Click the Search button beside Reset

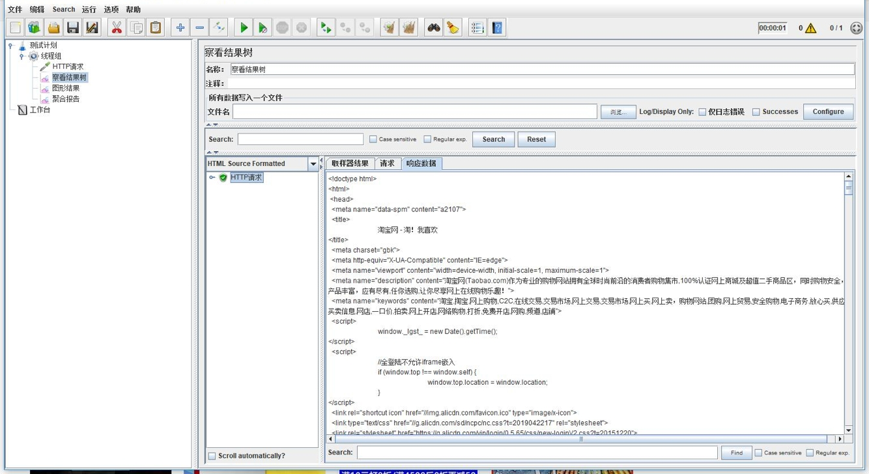[494, 139]
